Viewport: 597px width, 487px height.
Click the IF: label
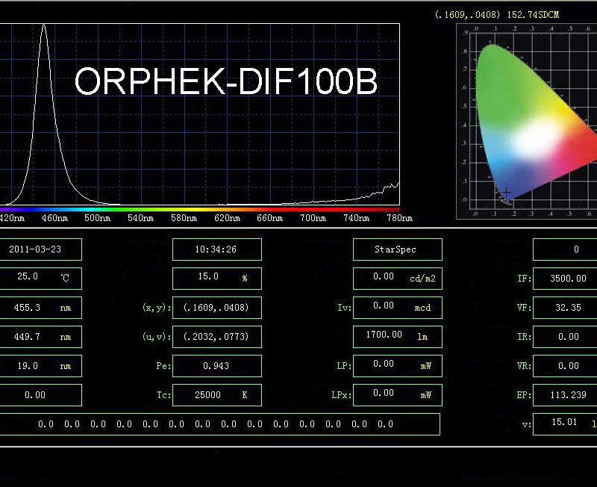click(x=525, y=279)
